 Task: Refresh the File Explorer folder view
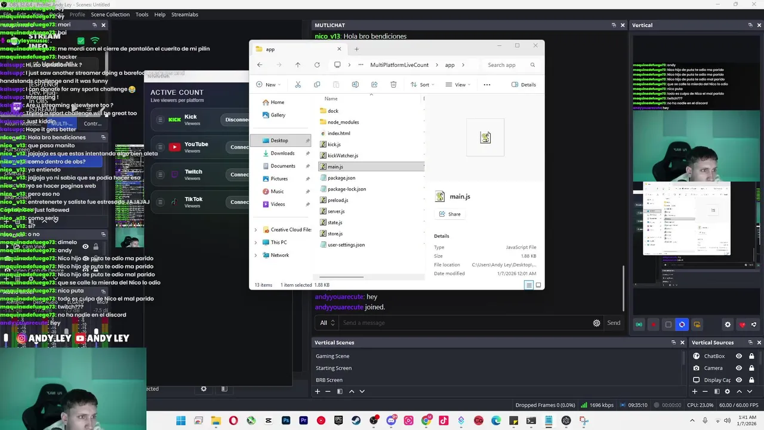click(x=317, y=64)
